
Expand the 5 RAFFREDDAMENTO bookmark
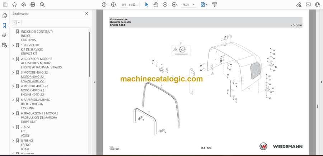point(13,100)
